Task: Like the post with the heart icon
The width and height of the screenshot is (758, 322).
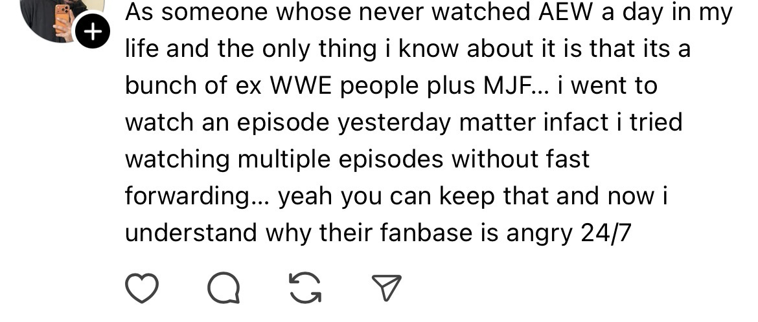Action: click(141, 288)
